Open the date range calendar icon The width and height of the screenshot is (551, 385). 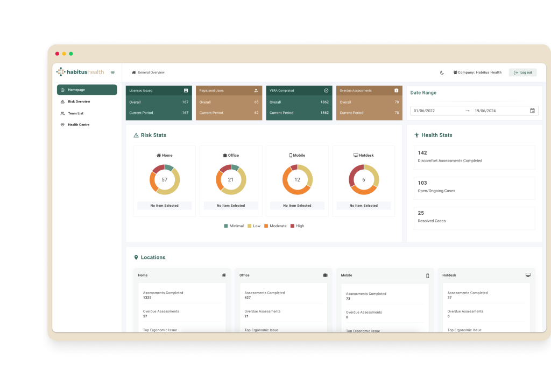532,111
